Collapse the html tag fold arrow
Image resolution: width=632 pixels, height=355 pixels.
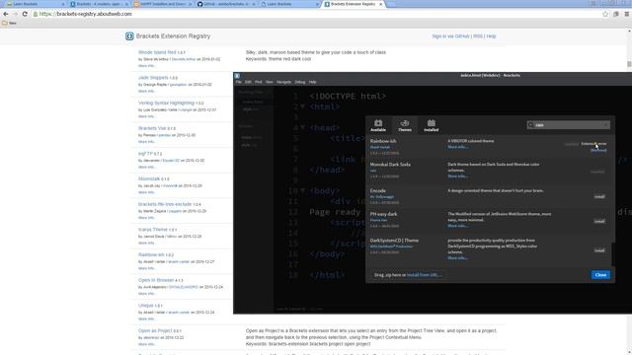coord(302,106)
